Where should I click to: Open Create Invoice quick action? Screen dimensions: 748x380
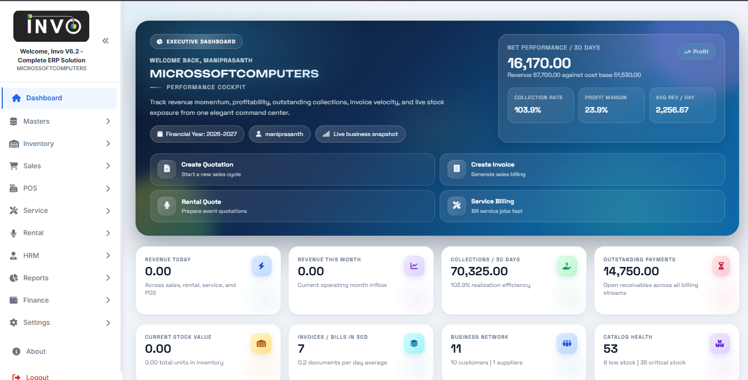582,169
